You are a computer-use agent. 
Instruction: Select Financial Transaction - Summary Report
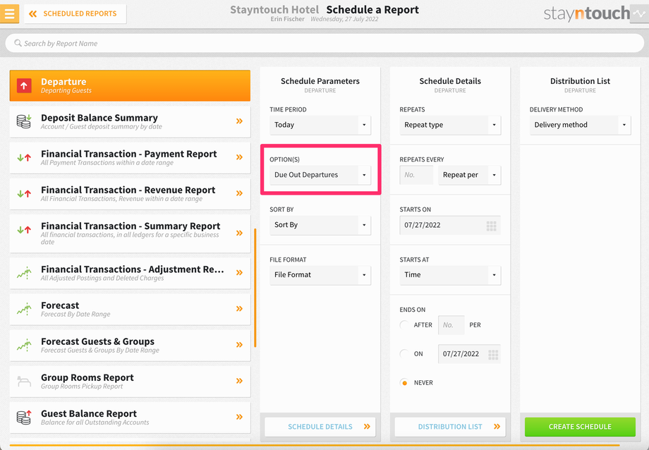tap(130, 233)
